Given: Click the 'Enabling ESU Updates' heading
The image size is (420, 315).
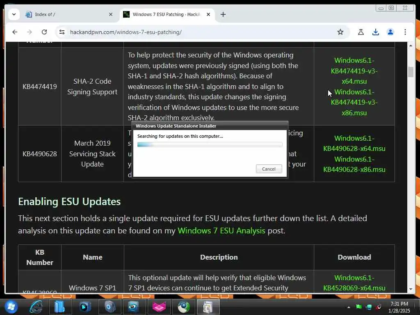Looking at the screenshot, I should point(69,202).
